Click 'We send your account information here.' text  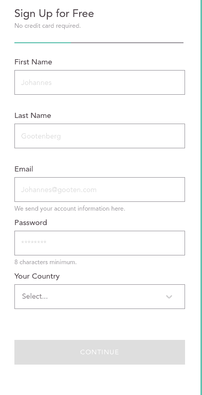(70, 209)
